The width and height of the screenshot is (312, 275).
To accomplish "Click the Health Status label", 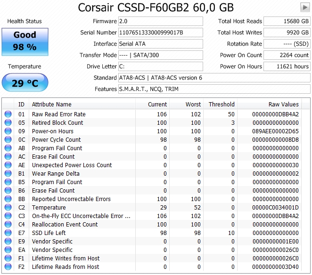I will pos(25,21).
